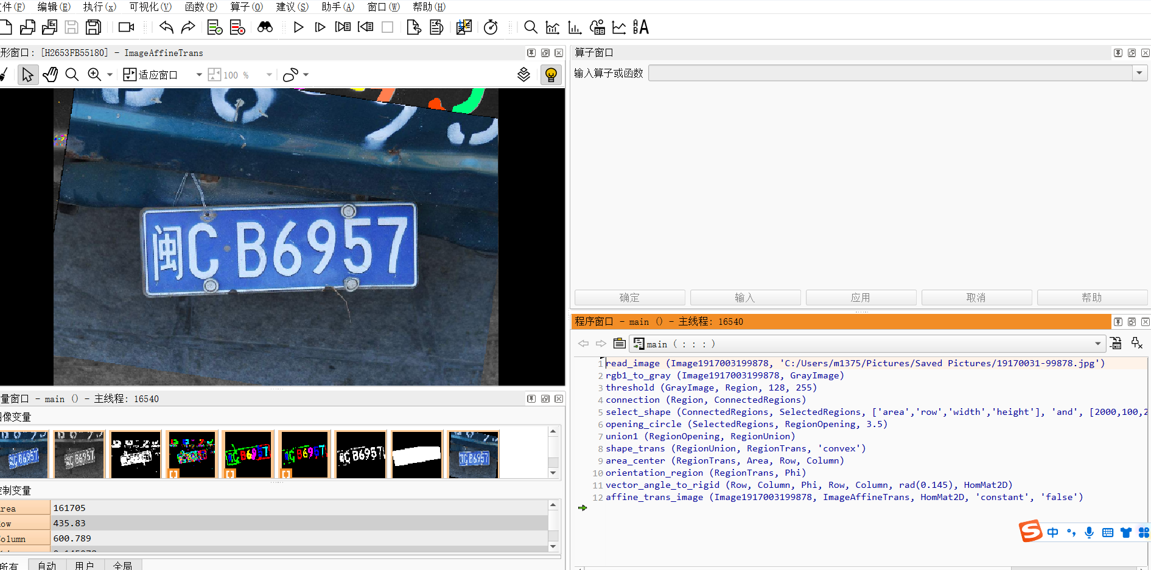Open the Visualization (可视化) menu
Image resolution: width=1151 pixels, height=570 pixels.
(x=150, y=7)
